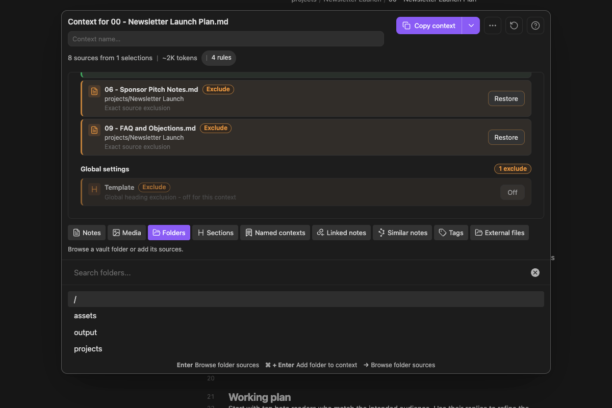Click the reset context icon
The width and height of the screenshot is (612, 408).
coord(514,25)
